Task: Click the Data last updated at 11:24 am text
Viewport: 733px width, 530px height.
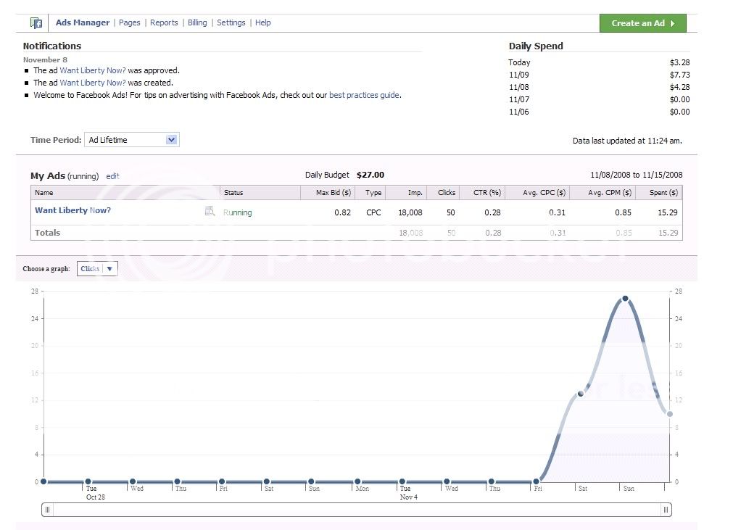Action: pyautogui.click(x=627, y=141)
